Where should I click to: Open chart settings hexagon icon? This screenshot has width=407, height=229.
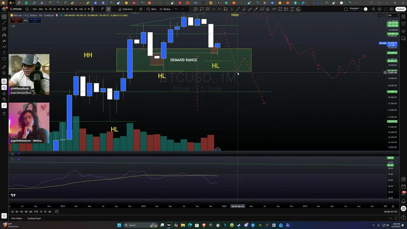click(379, 9)
